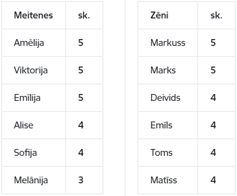The width and height of the screenshot is (237, 196).
Task: Click Melānija's score of 3
Action: (x=81, y=180)
